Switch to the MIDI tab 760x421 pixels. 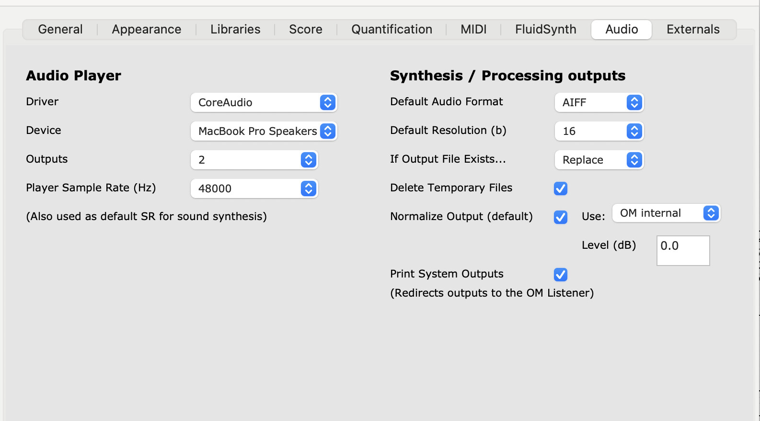point(473,30)
